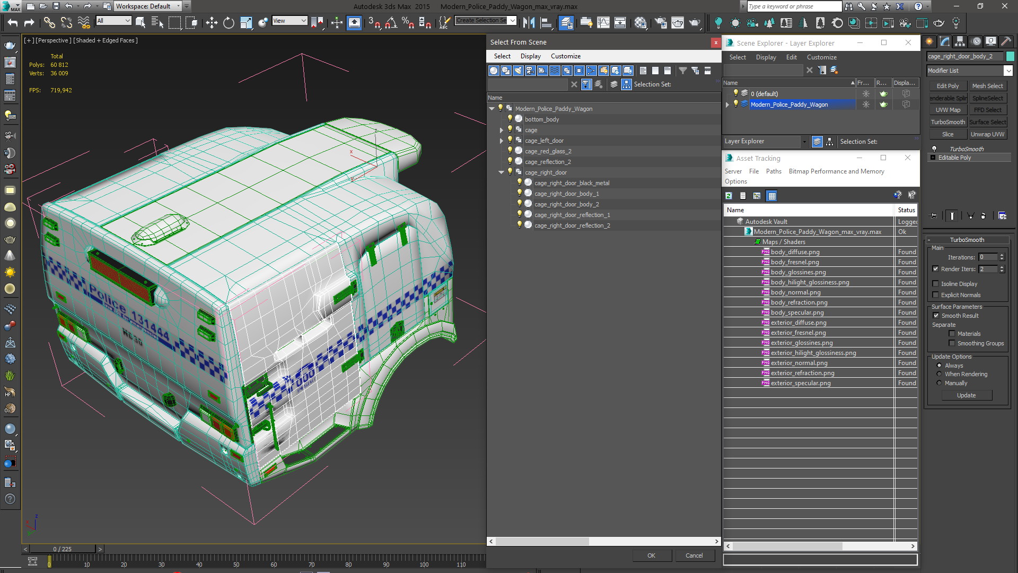This screenshot has height=573, width=1018.
Task: Open Help question mark icon
Action: coord(918,6)
